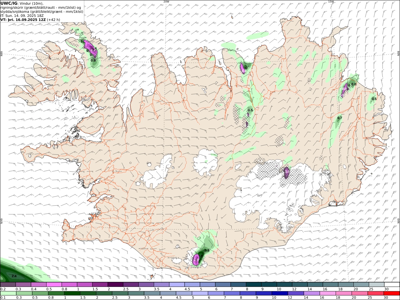Pick upper legend swatch between 1 and 1.5

click(84, 285)
